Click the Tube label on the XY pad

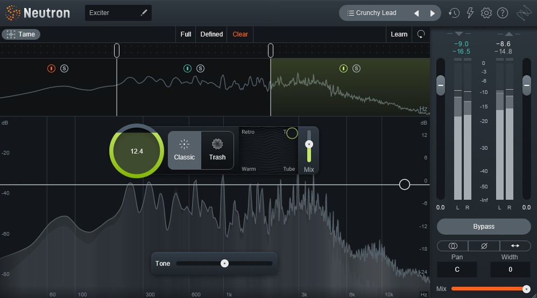289,169
